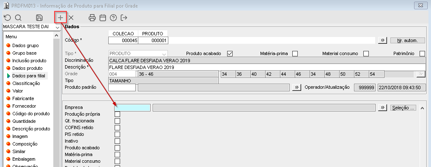Click the Menu list scroll-up arrow

[x=56, y=35]
